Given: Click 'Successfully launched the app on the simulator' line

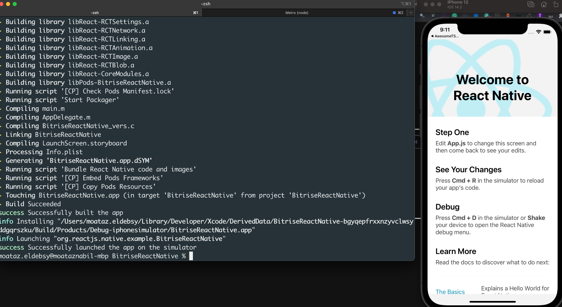Looking at the screenshot, I should [98, 247].
